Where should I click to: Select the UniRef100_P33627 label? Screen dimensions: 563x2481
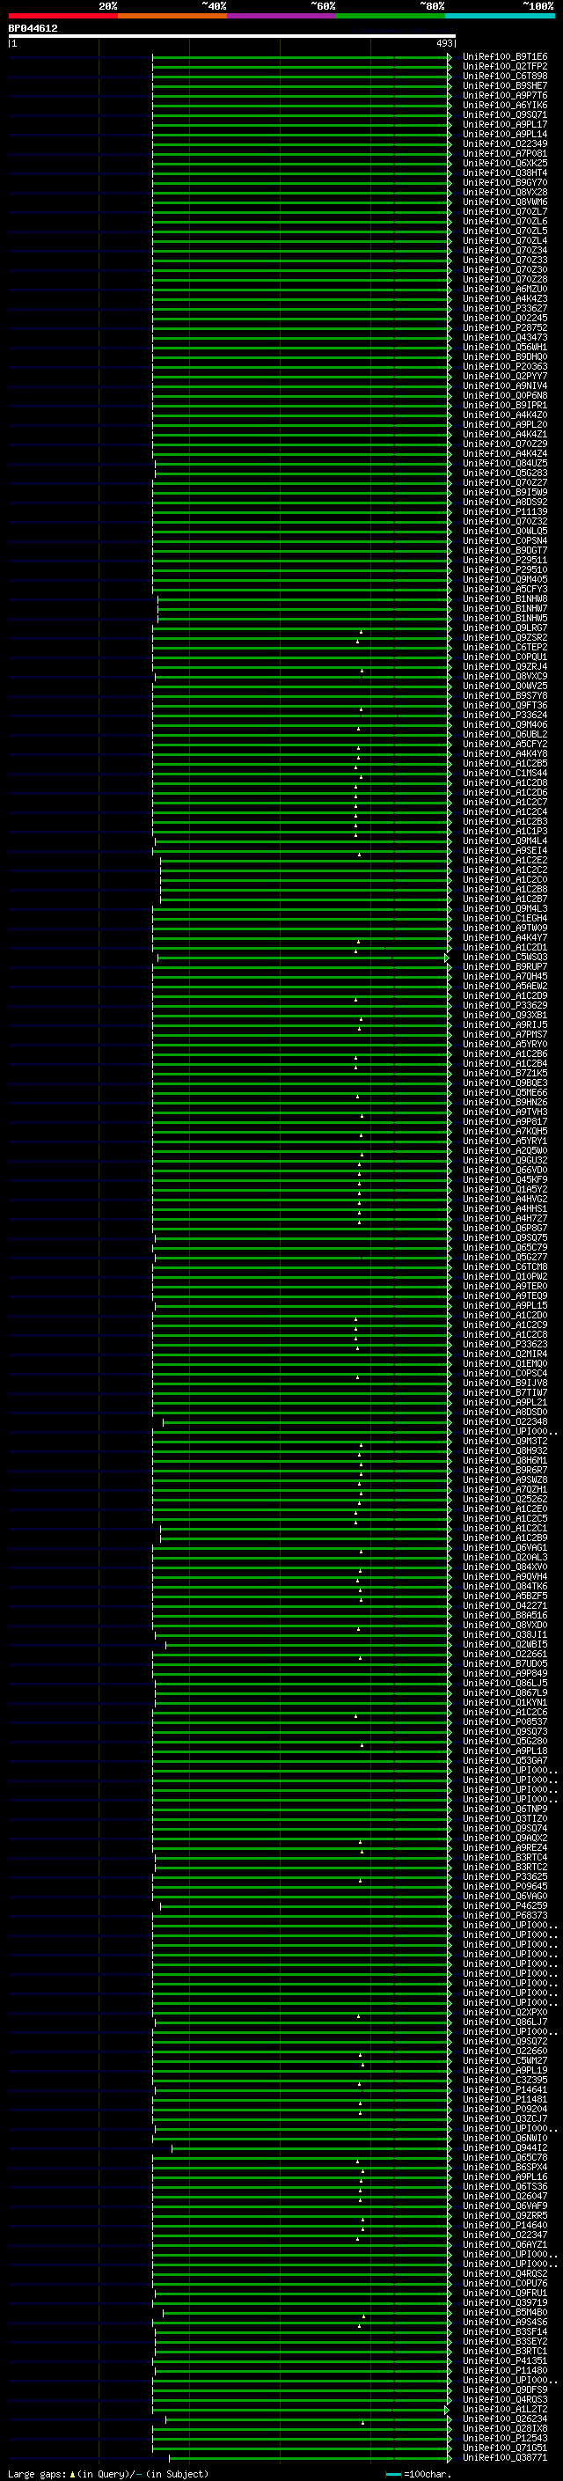coord(505,308)
